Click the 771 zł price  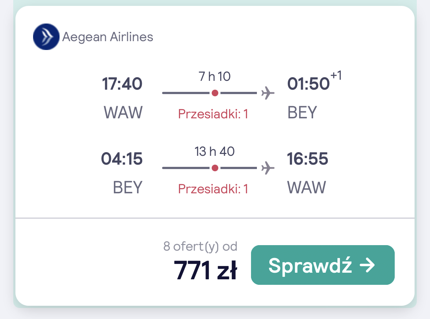click(205, 270)
